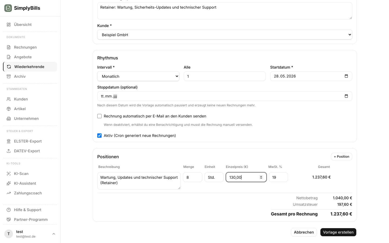Screen dimensions: 389x243
Task: Click the Kunden people icon
Action: [9, 99]
